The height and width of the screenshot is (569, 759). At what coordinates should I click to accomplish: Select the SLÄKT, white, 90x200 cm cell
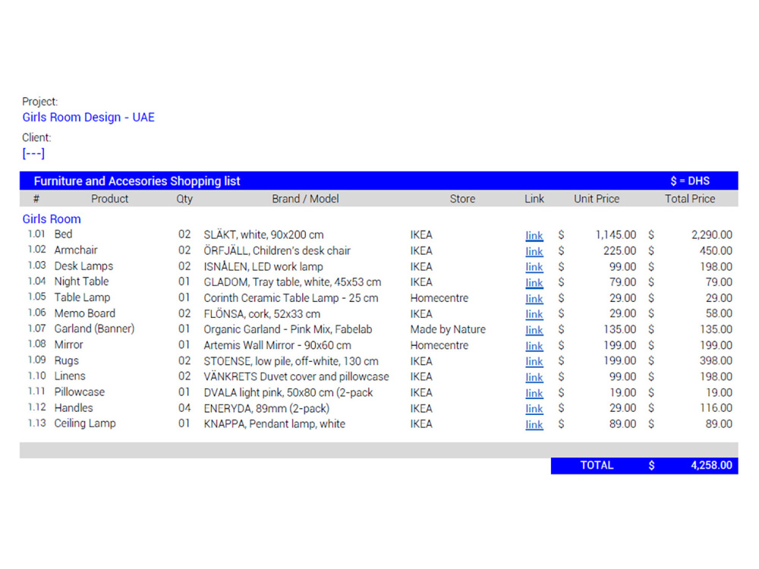coord(263,234)
